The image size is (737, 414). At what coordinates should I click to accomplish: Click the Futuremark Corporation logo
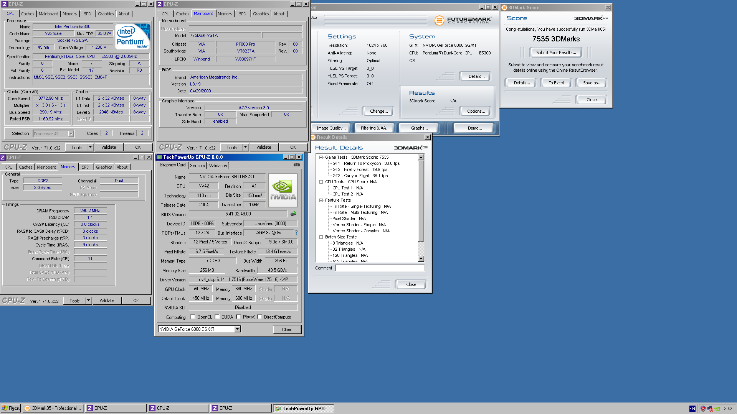coord(463,20)
